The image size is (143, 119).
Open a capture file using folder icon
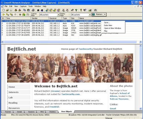[x=7, y=10]
